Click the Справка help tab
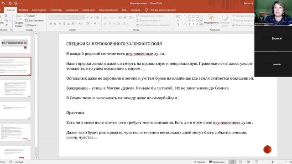292x164 pixels. tap(136, 10)
